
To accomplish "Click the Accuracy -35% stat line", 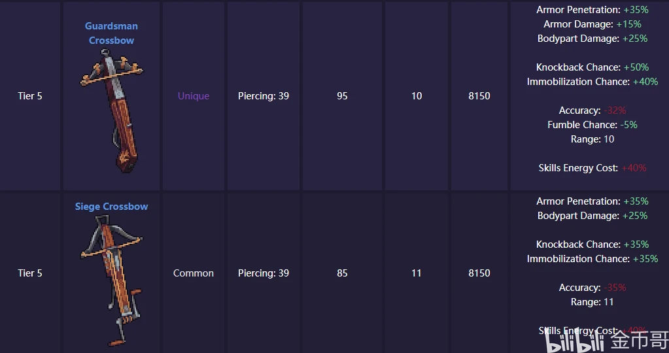I will (592, 288).
